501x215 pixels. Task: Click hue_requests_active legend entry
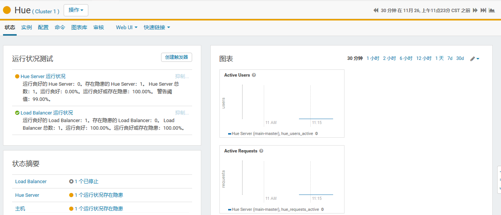point(276,209)
